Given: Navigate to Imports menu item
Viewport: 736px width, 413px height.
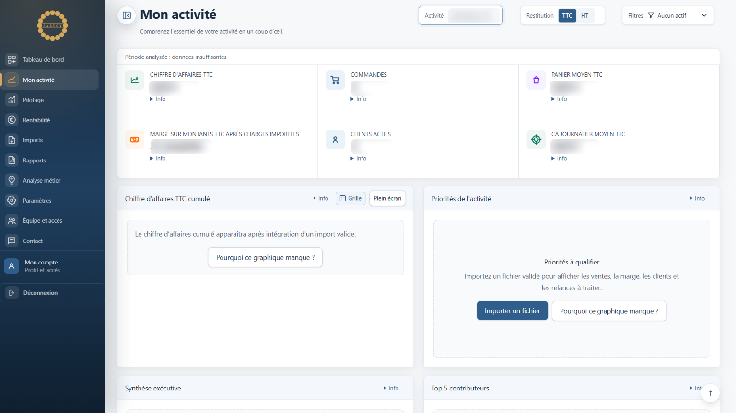Looking at the screenshot, I should [x=50, y=140].
